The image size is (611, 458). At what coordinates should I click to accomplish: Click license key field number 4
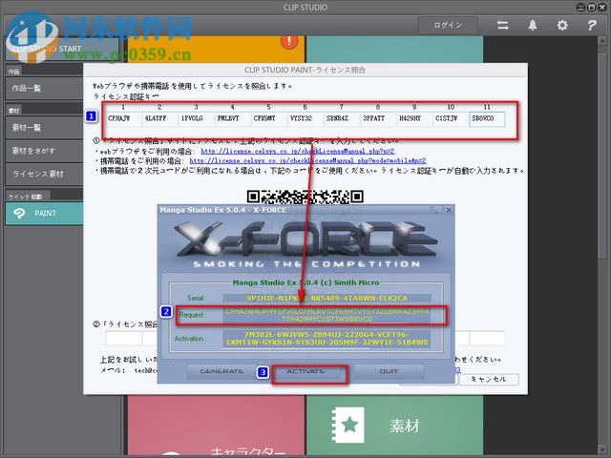(x=232, y=118)
